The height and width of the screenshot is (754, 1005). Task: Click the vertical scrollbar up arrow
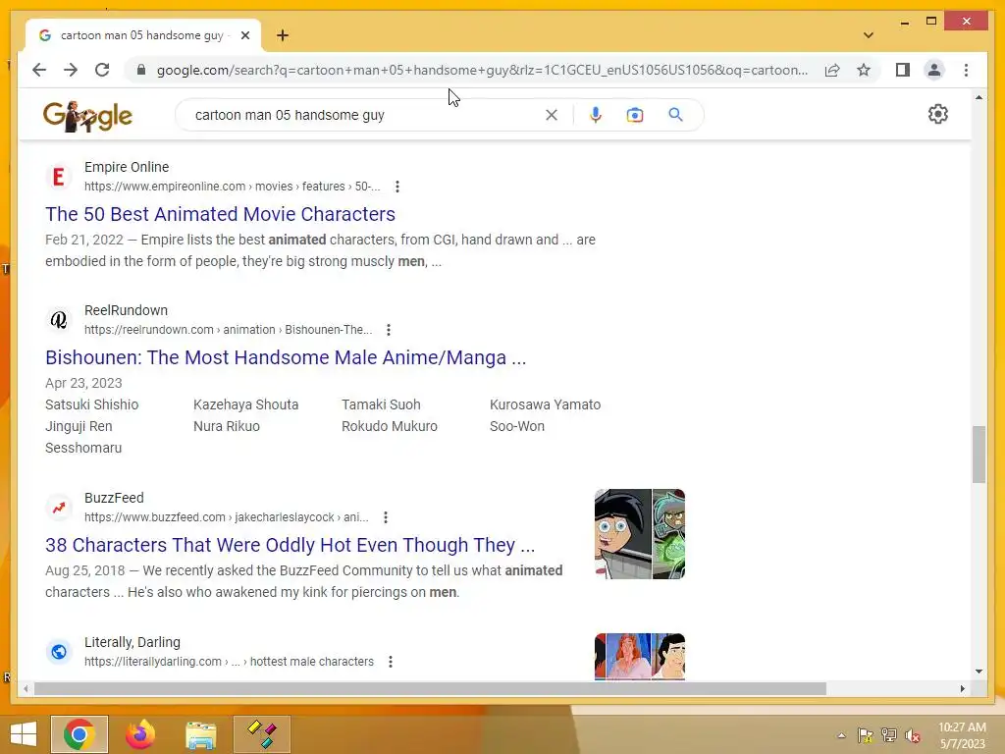pos(979,97)
